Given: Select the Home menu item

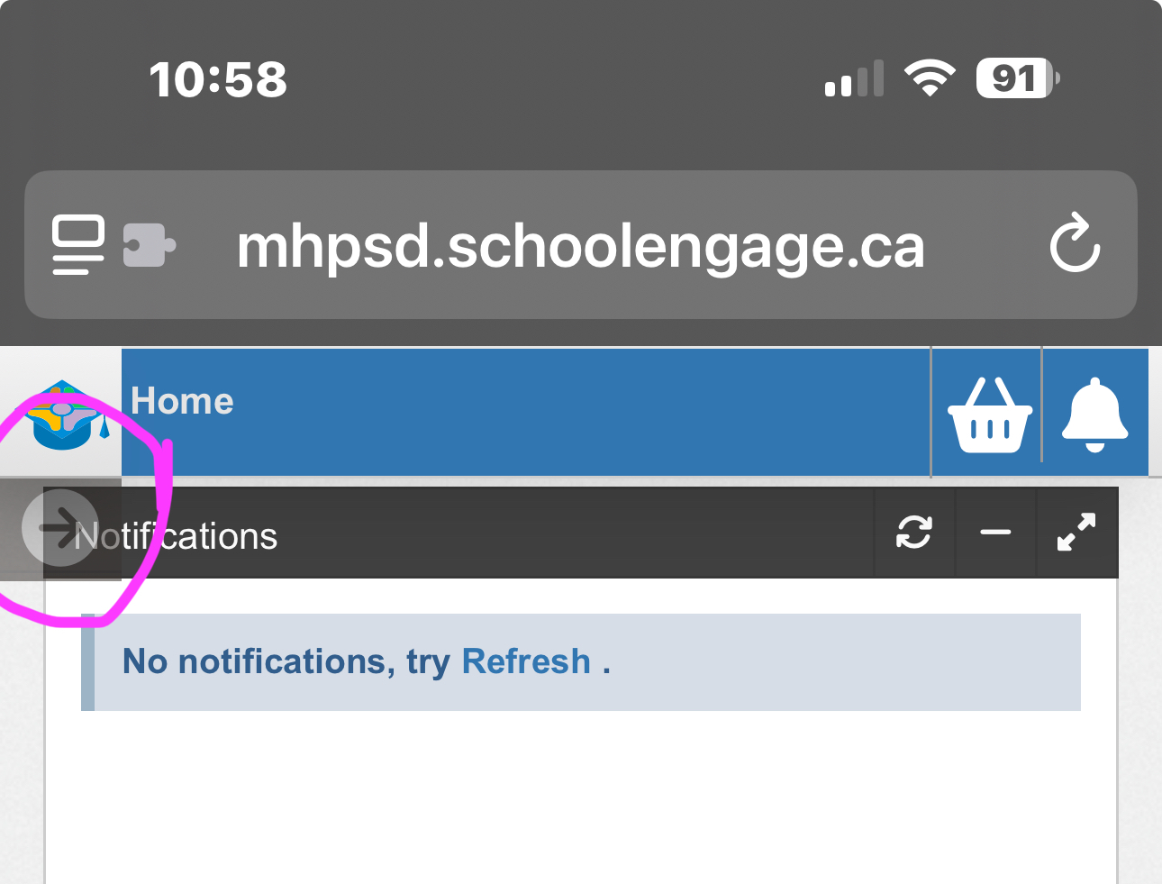Looking at the screenshot, I should 181,401.
